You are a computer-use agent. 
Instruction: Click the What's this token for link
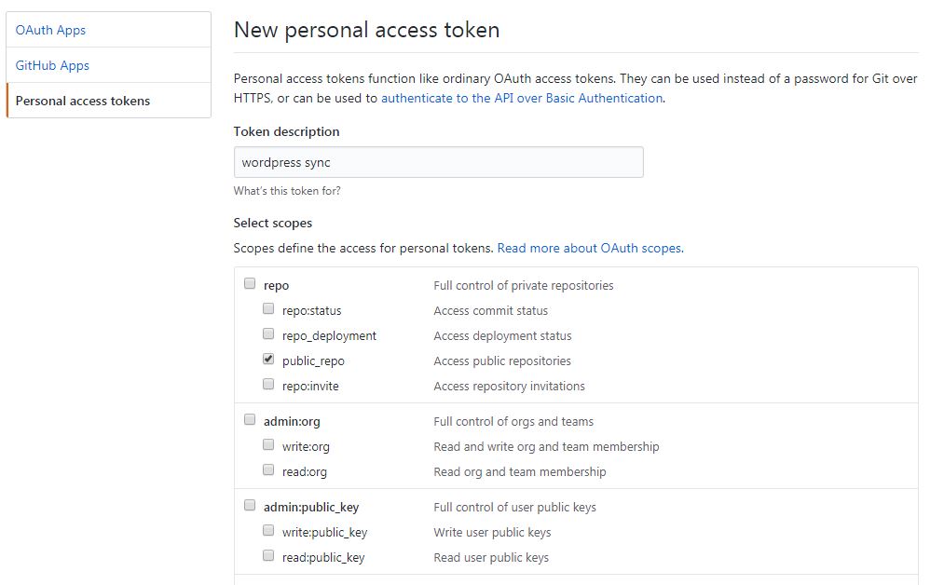pos(287,189)
